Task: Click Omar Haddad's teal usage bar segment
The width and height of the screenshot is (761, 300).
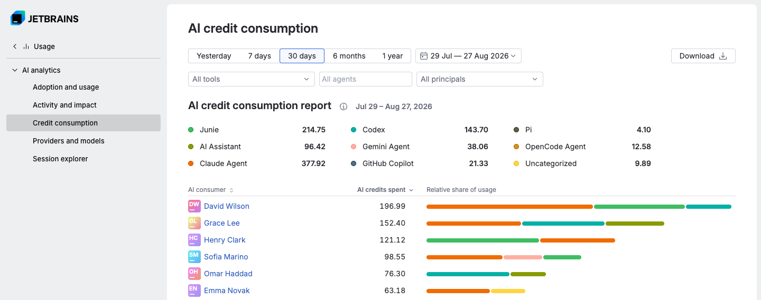Action: coord(468,274)
